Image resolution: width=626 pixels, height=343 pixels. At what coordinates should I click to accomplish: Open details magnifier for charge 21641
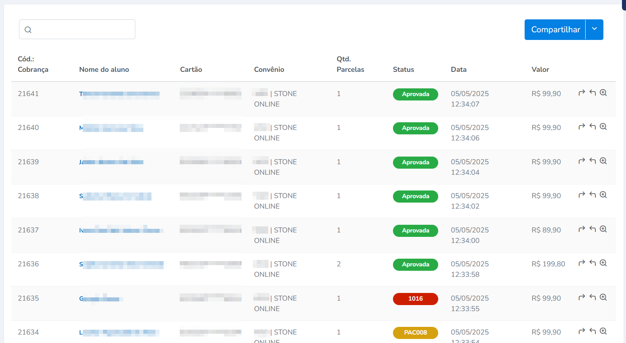click(603, 93)
